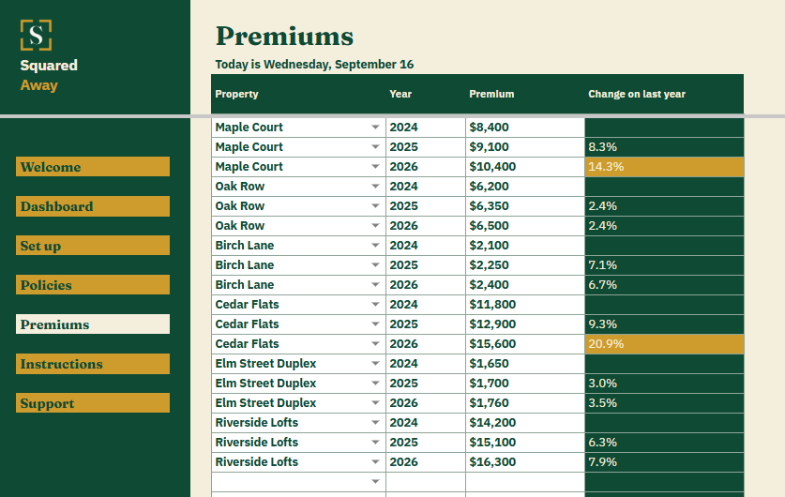The height and width of the screenshot is (497, 785).
Task: Click the $1,700 premium cell
Action: (525, 383)
